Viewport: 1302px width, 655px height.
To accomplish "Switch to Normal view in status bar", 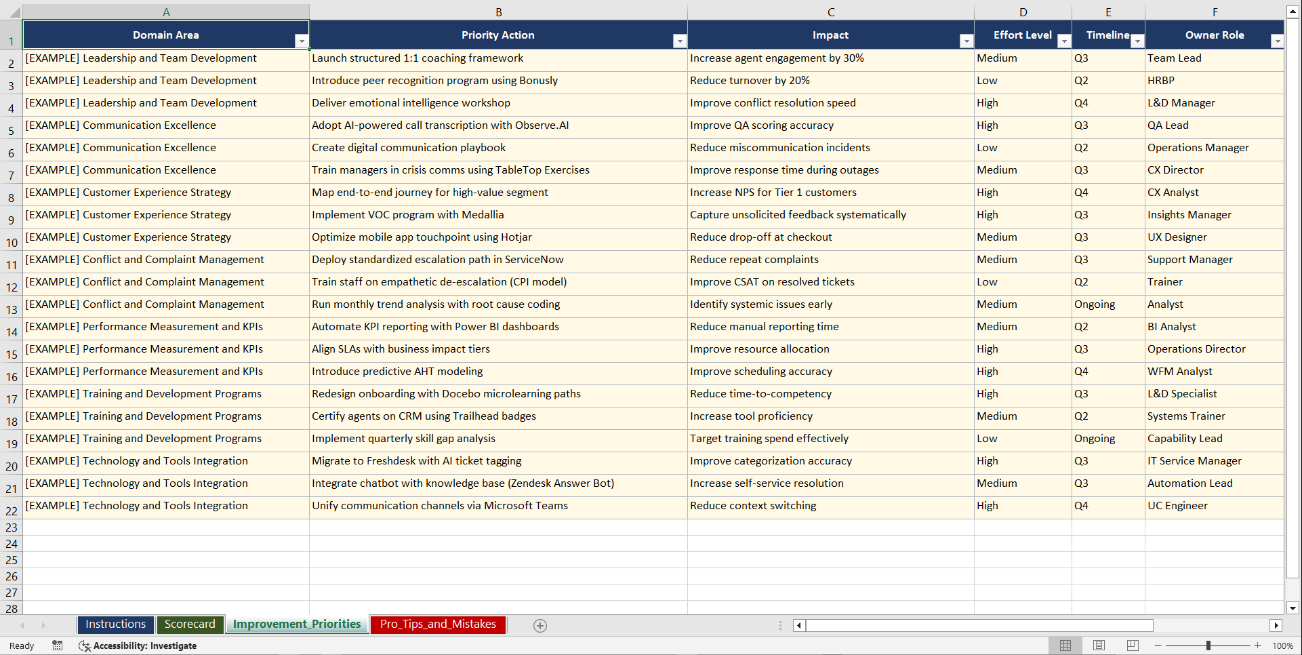I will pos(1065,646).
